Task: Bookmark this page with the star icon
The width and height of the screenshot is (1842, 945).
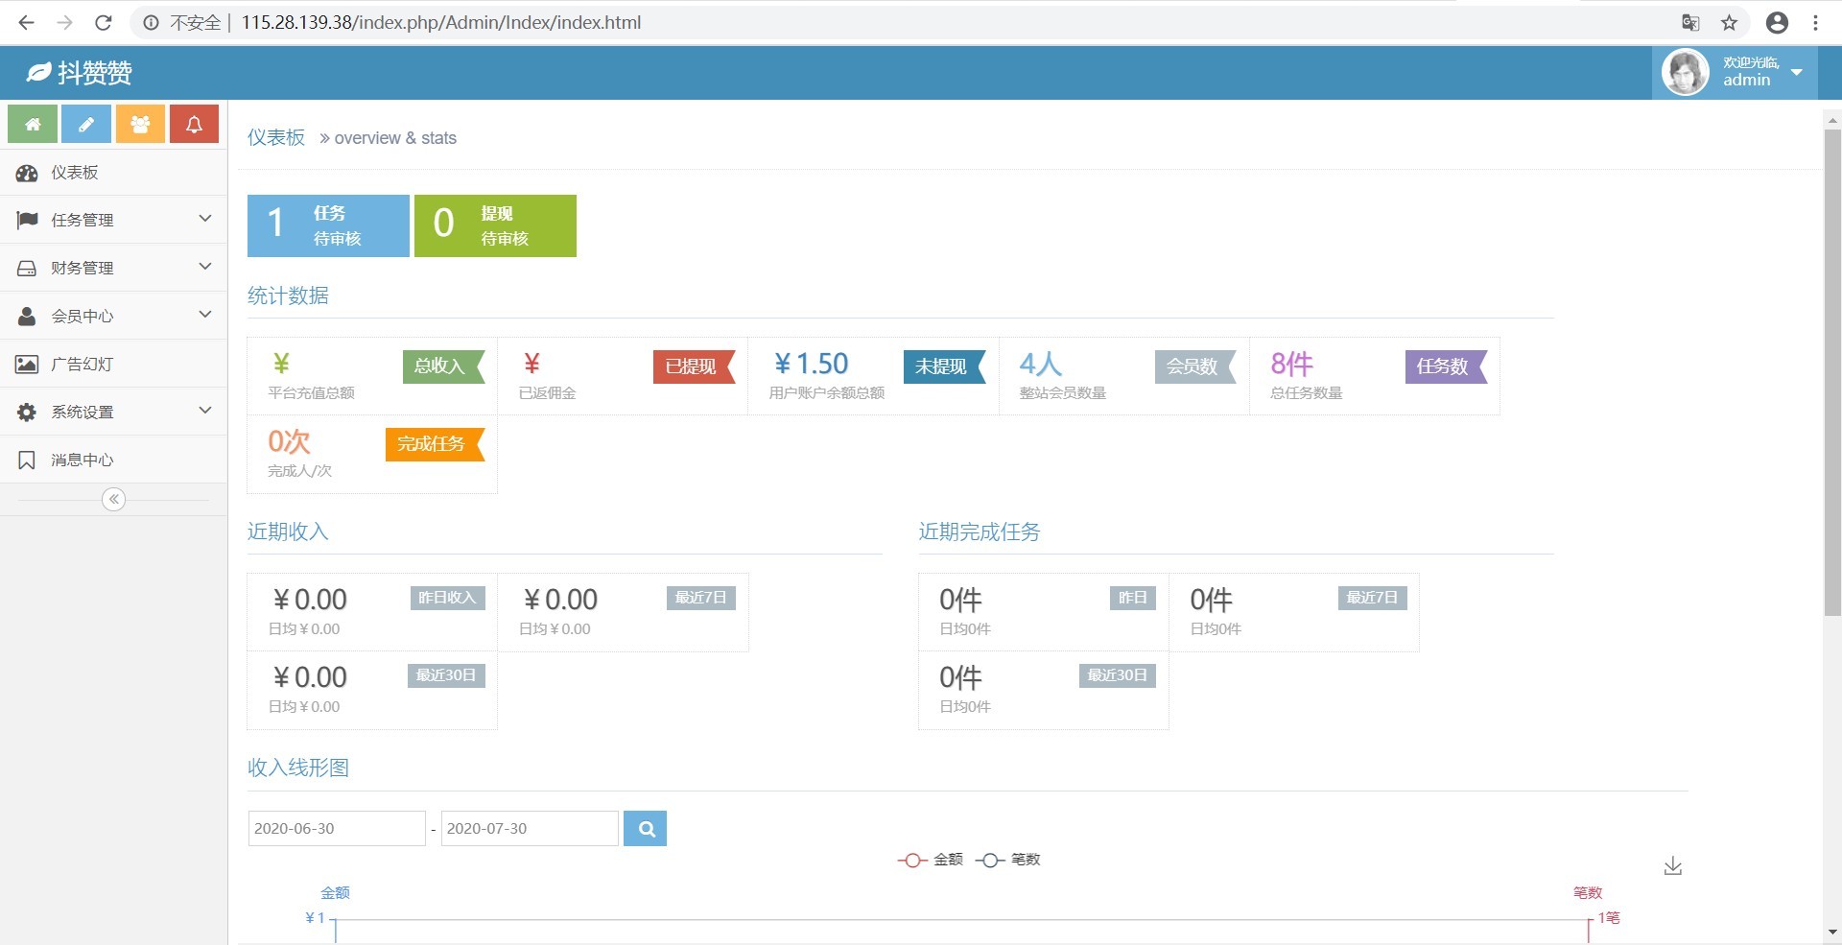Action: tap(1730, 22)
